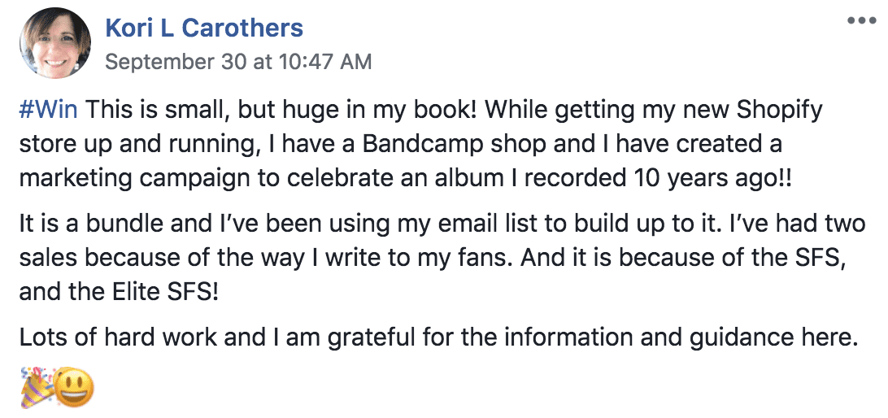Viewport: 888px width, 418px height.
Task: Open the post options three-dot menu
Action: 861,20
